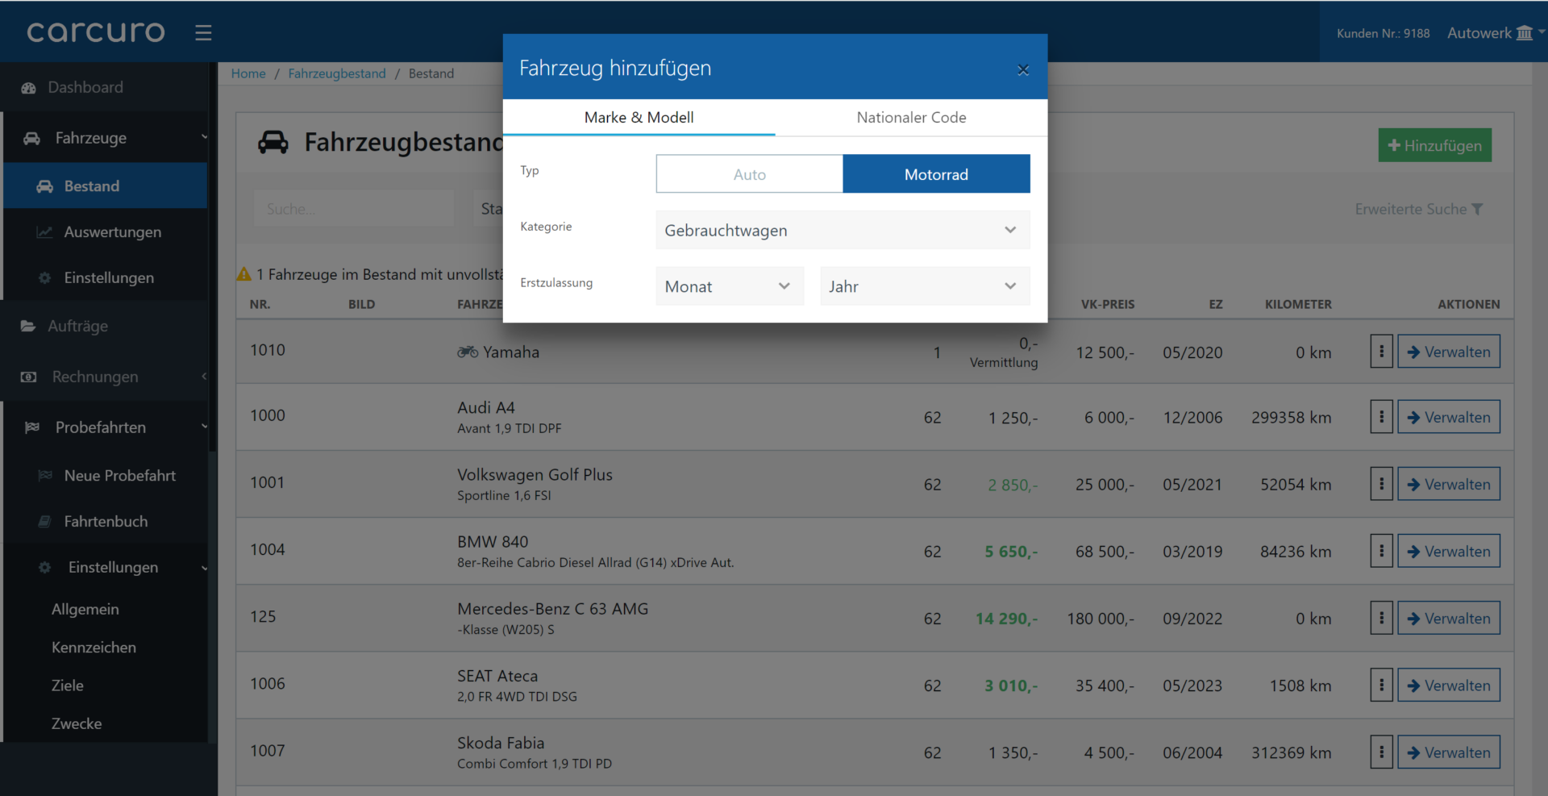The width and height of the screenshot is (1548, 796).
Task: Open three-dot menu for Audi A4 row
Action: tap(1382, 417)
